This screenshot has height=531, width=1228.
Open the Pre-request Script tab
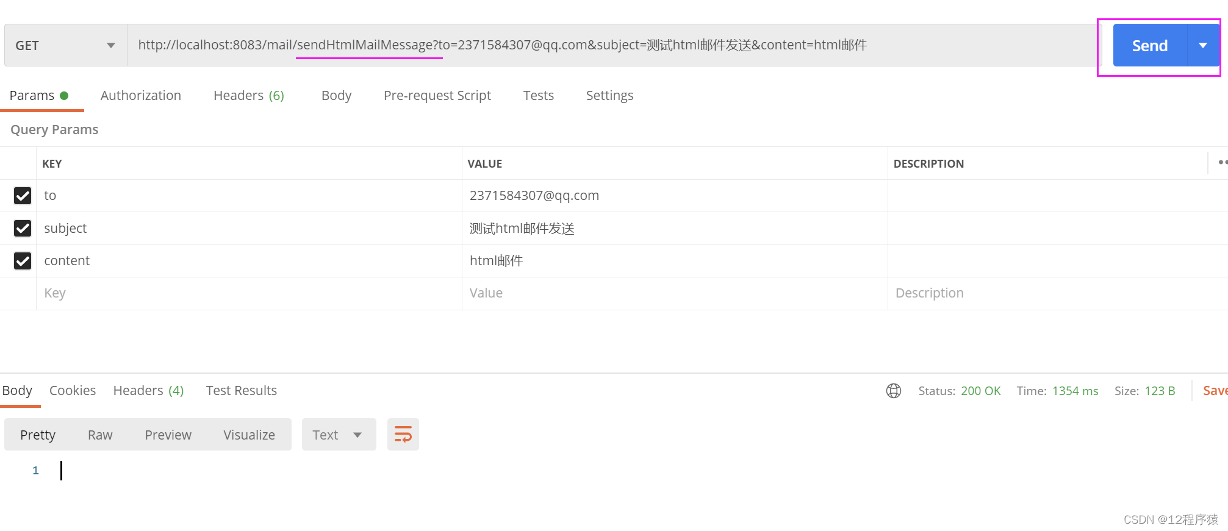coord(437,96)
